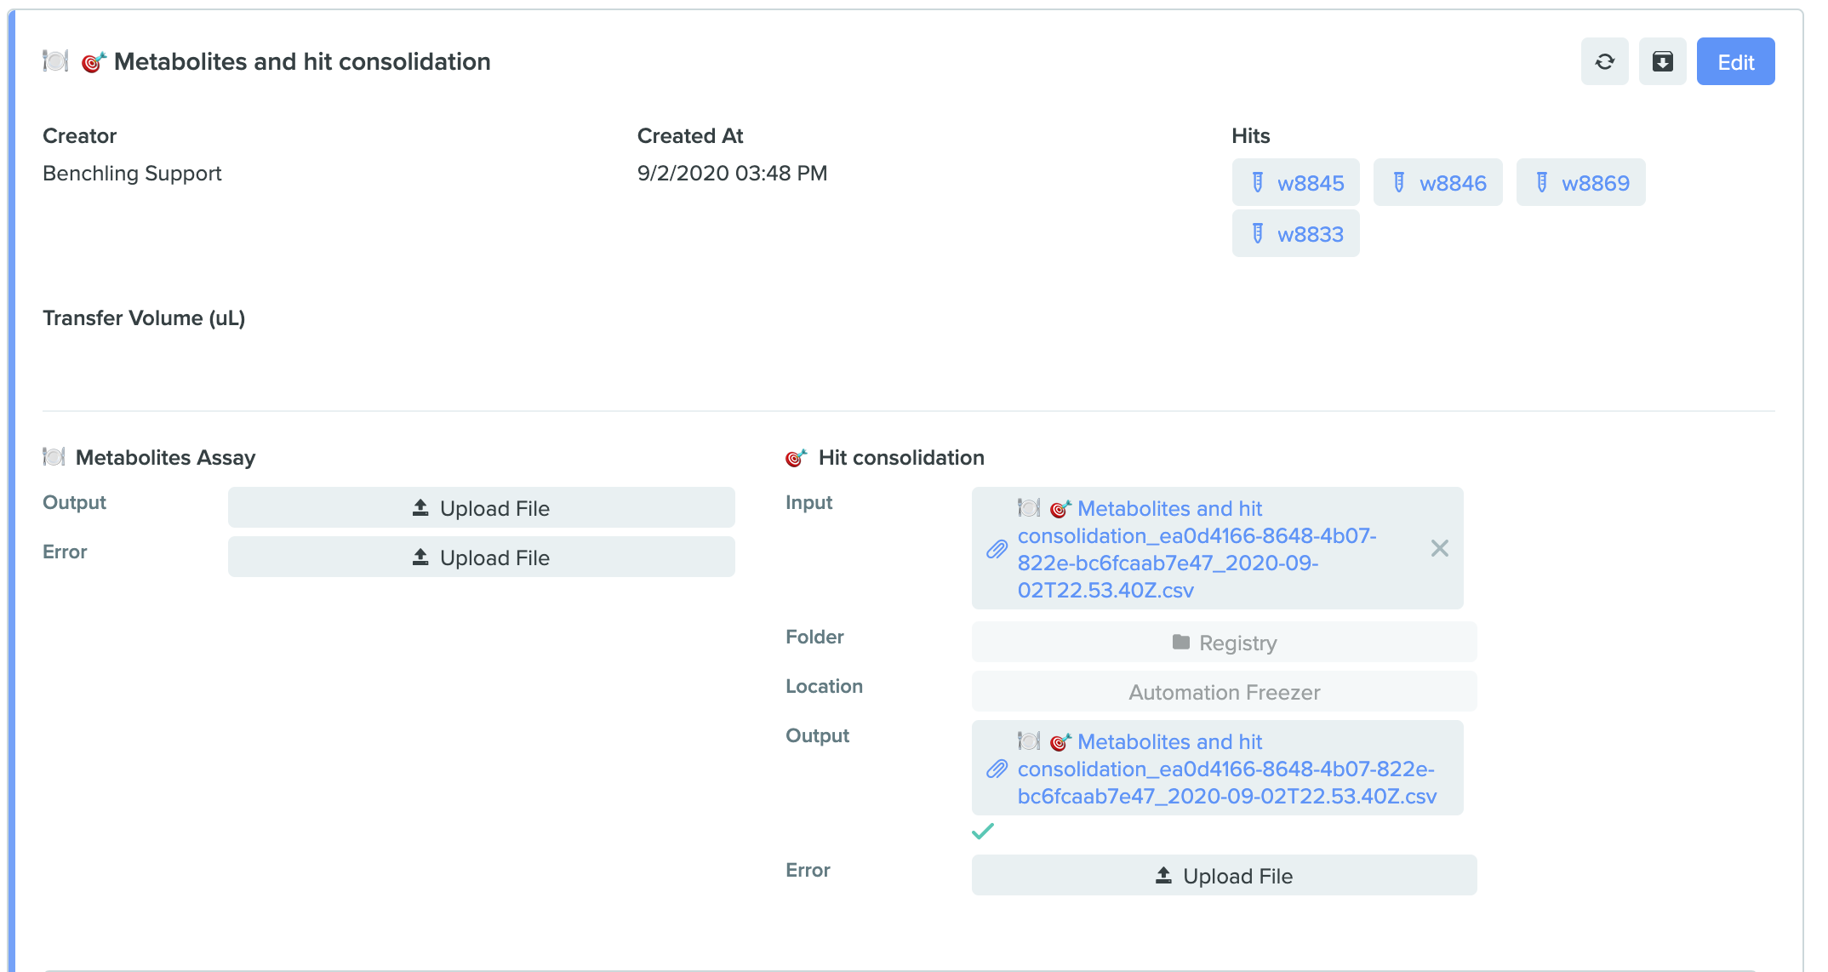This screenshot has width=1828, height=972.
Task: Click the Metabolites Assay heading
Action: tap(166, 458)
